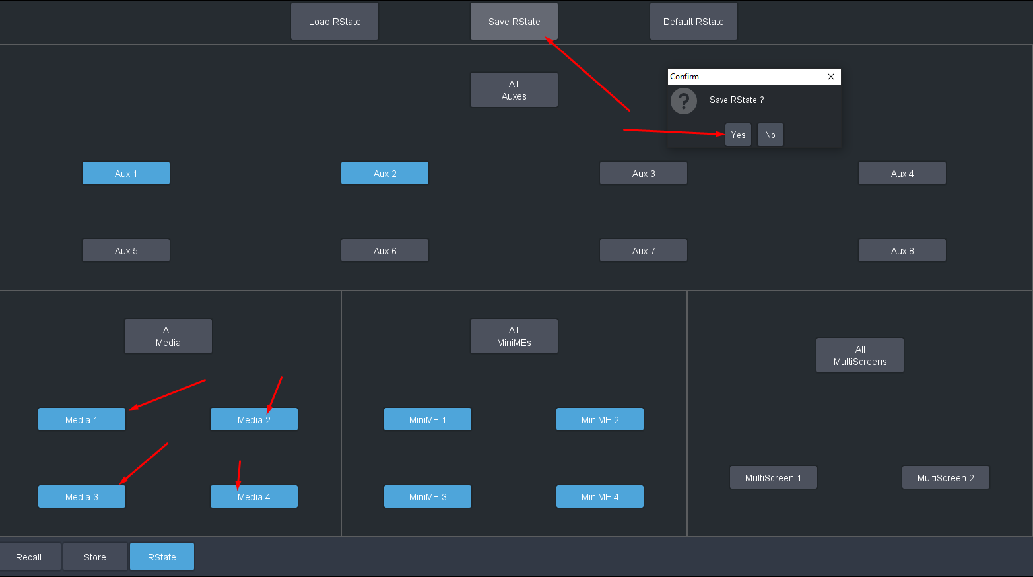Viewport: 1033px width, 577px height.
Task: Click the Save RState button
Action: (x=514, y=21)
